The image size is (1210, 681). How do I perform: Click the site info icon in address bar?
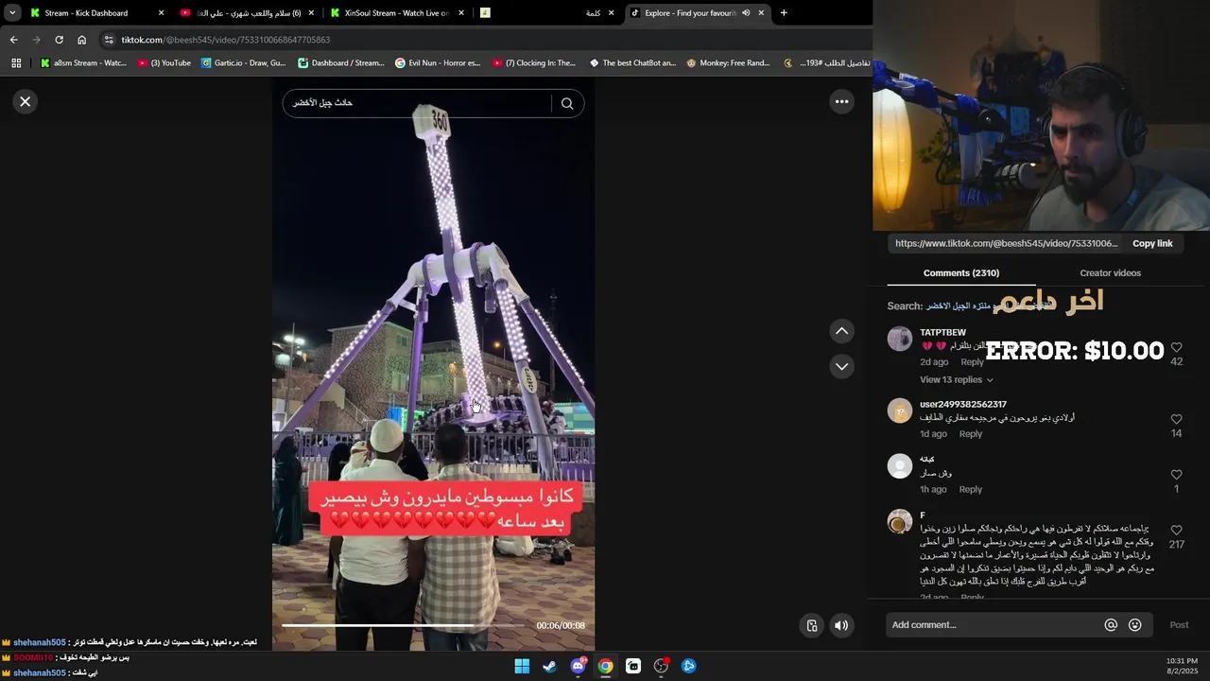(x=109, y=40)
